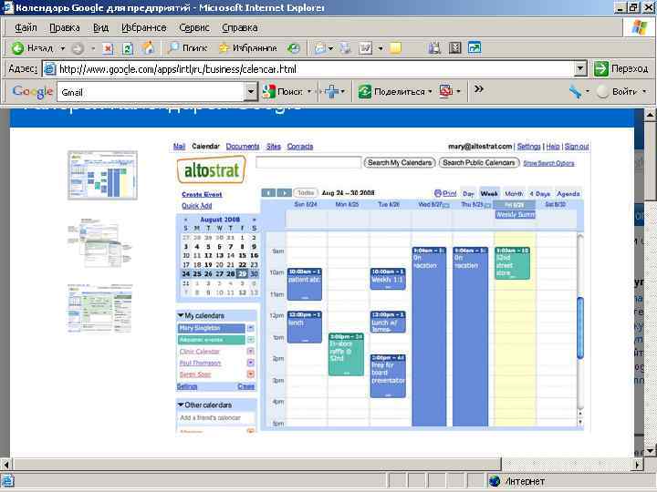
Task: Toggle the Clinic Calendar checkbox
Action: pyautogui.click(x=251, y=351)
